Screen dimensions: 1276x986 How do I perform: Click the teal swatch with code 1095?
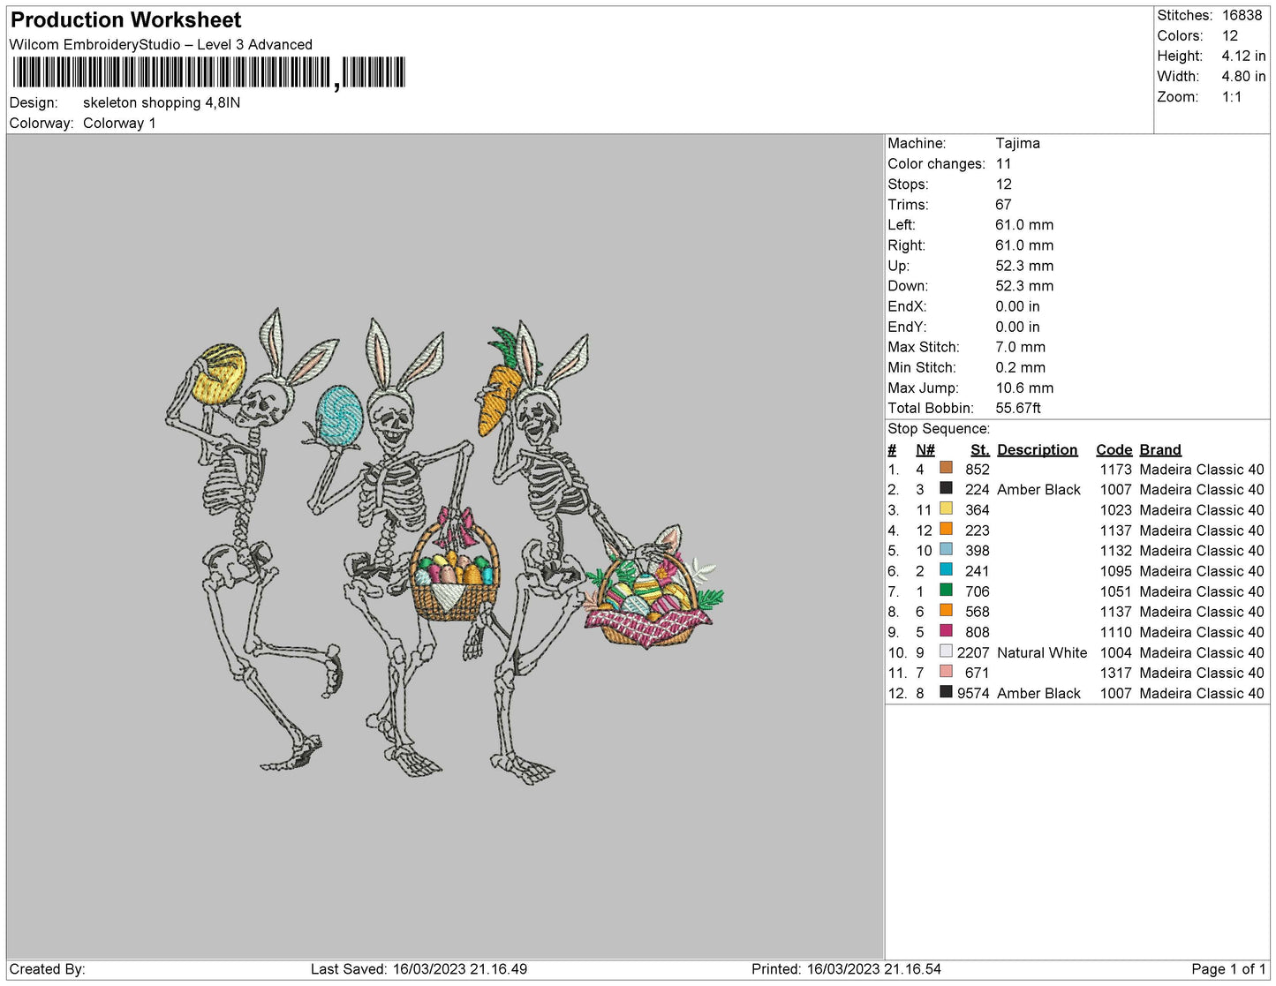click(x=947, y=569)
